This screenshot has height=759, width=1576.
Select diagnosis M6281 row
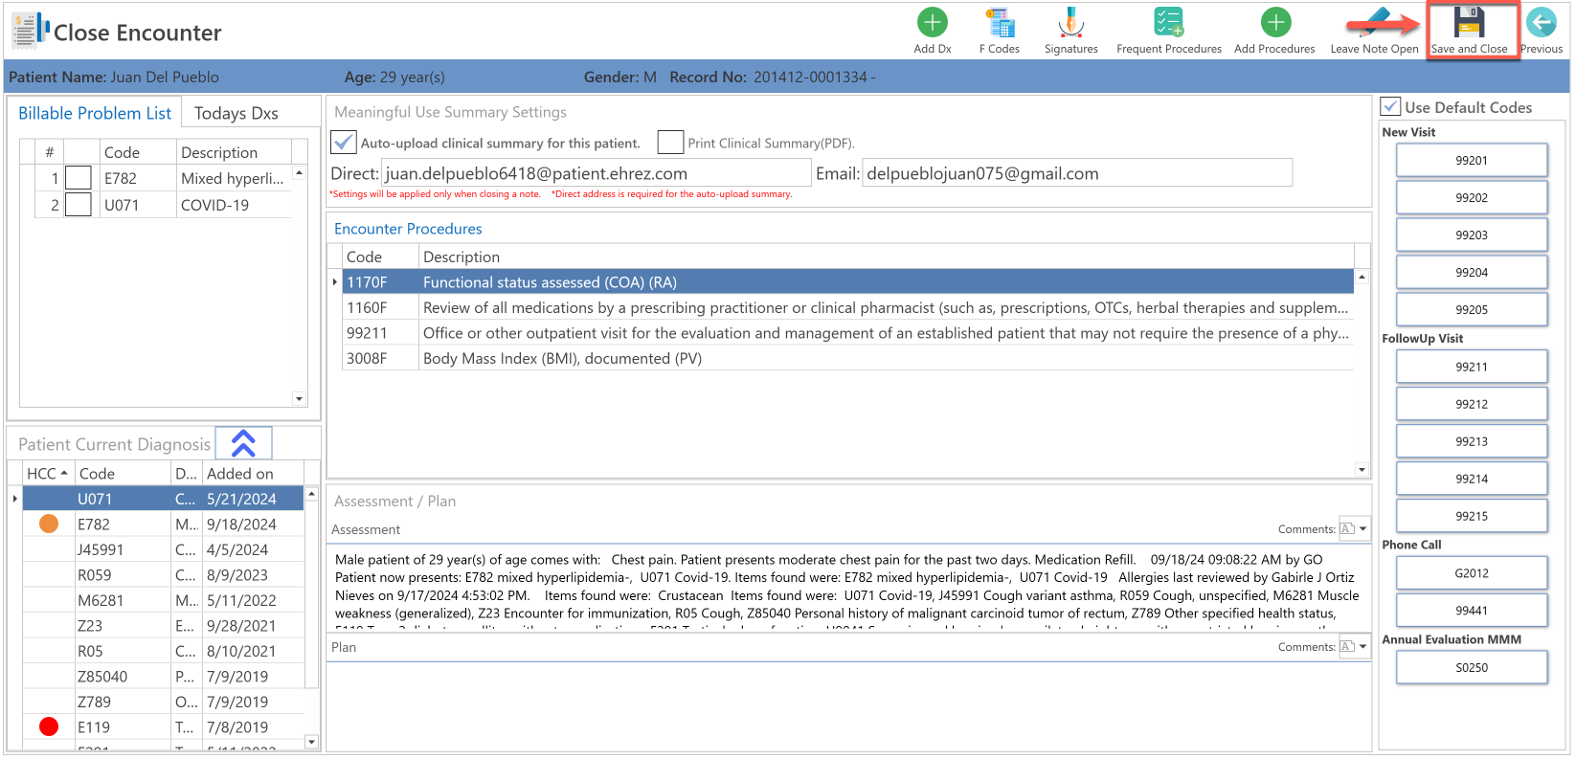pos(163,600)
